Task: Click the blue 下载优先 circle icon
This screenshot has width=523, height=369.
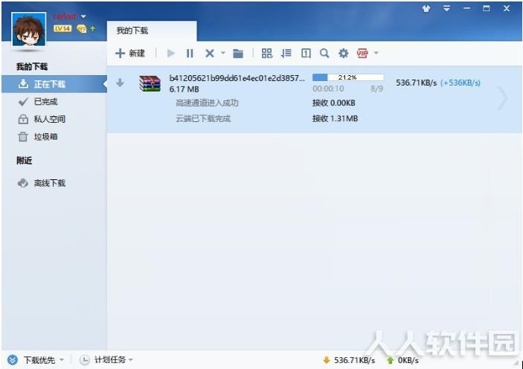Action: point(13,360)
